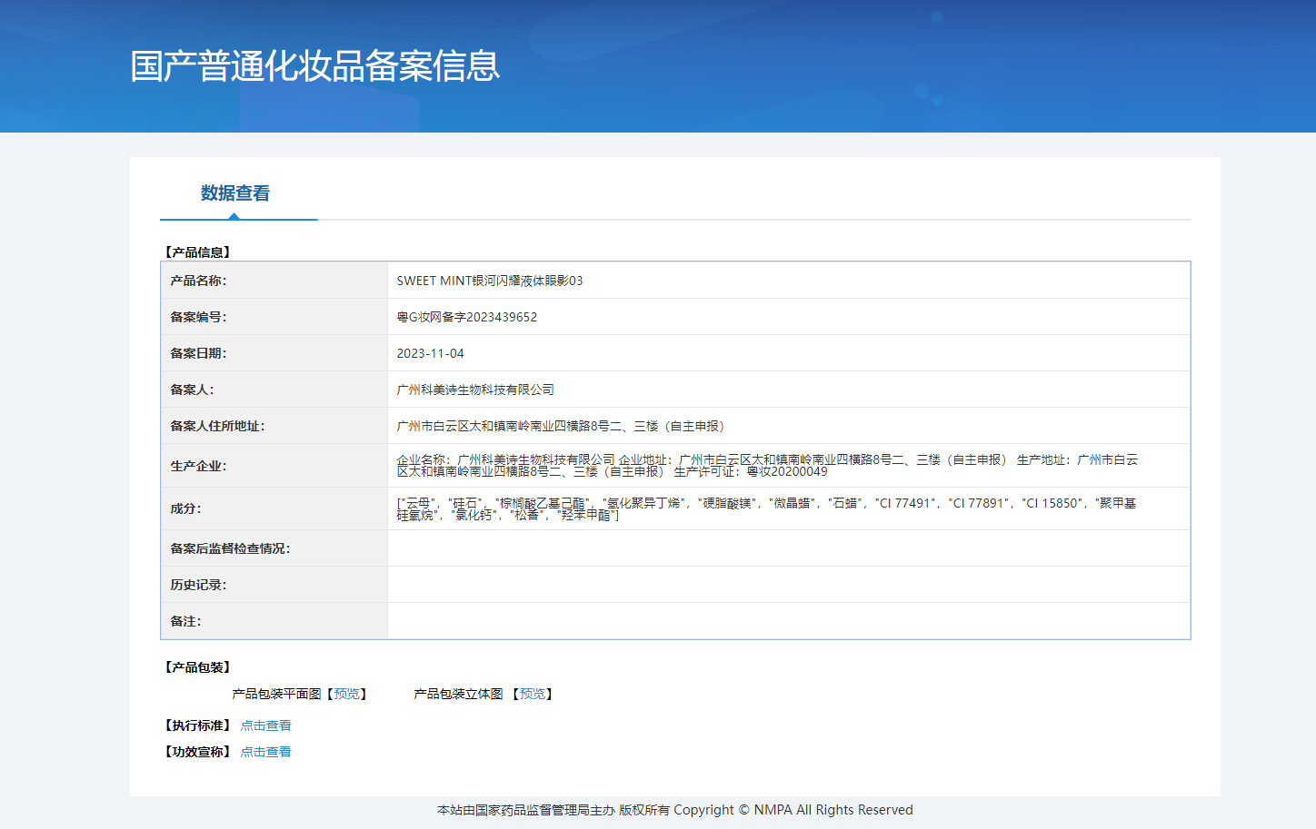Click the NMPA copyright footer text
Viewport: 1316px width, 829px height.
(x=674, y=810)
